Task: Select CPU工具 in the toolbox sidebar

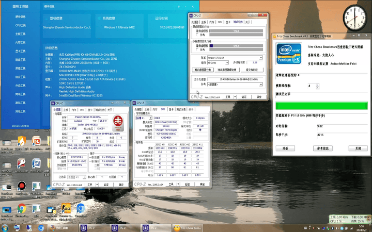Action: point(21,25)
